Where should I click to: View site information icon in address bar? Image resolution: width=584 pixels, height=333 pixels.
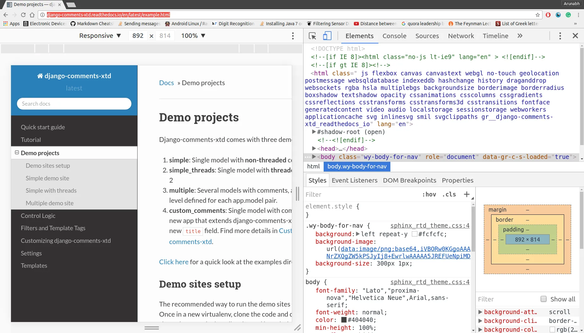(43, 15)
